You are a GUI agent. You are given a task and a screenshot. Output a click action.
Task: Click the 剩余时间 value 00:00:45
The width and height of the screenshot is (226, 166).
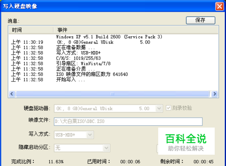[x=203, y=162]
